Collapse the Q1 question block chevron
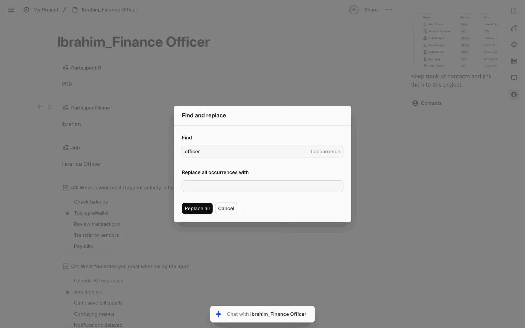Image resolution: width=525 pixels, height=328 pixels. click(x=65, y=188)
